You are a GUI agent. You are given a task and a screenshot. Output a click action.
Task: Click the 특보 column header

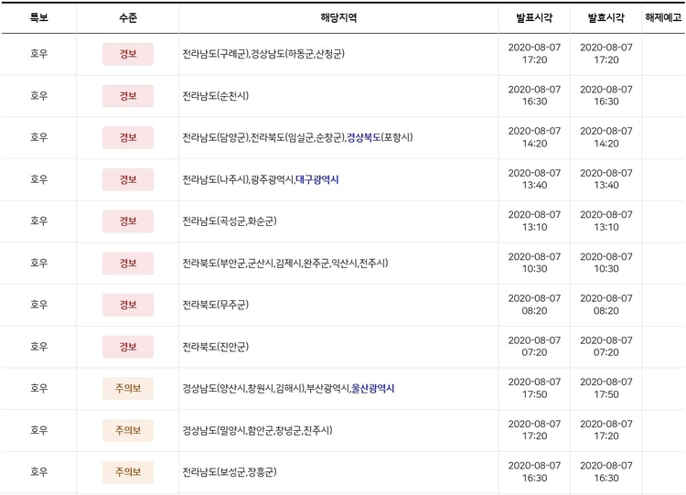coord(39,17)
